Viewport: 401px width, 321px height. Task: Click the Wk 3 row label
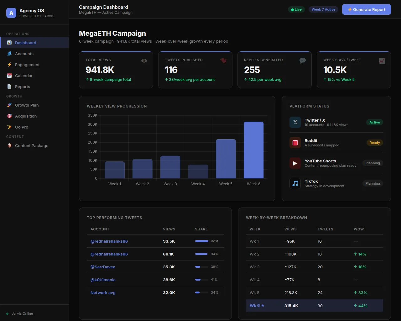pos(255,267)
